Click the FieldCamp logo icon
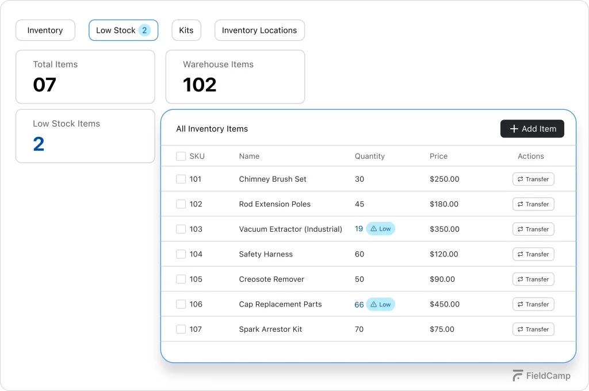The image size is (589, 391). [517, 375]
